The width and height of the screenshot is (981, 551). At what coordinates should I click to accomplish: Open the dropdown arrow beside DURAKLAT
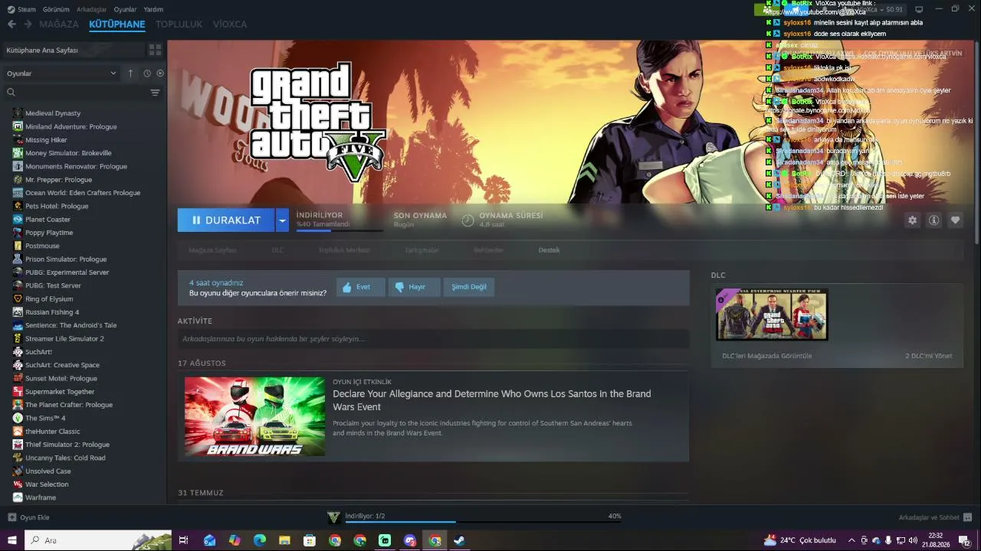click(282, 220)
